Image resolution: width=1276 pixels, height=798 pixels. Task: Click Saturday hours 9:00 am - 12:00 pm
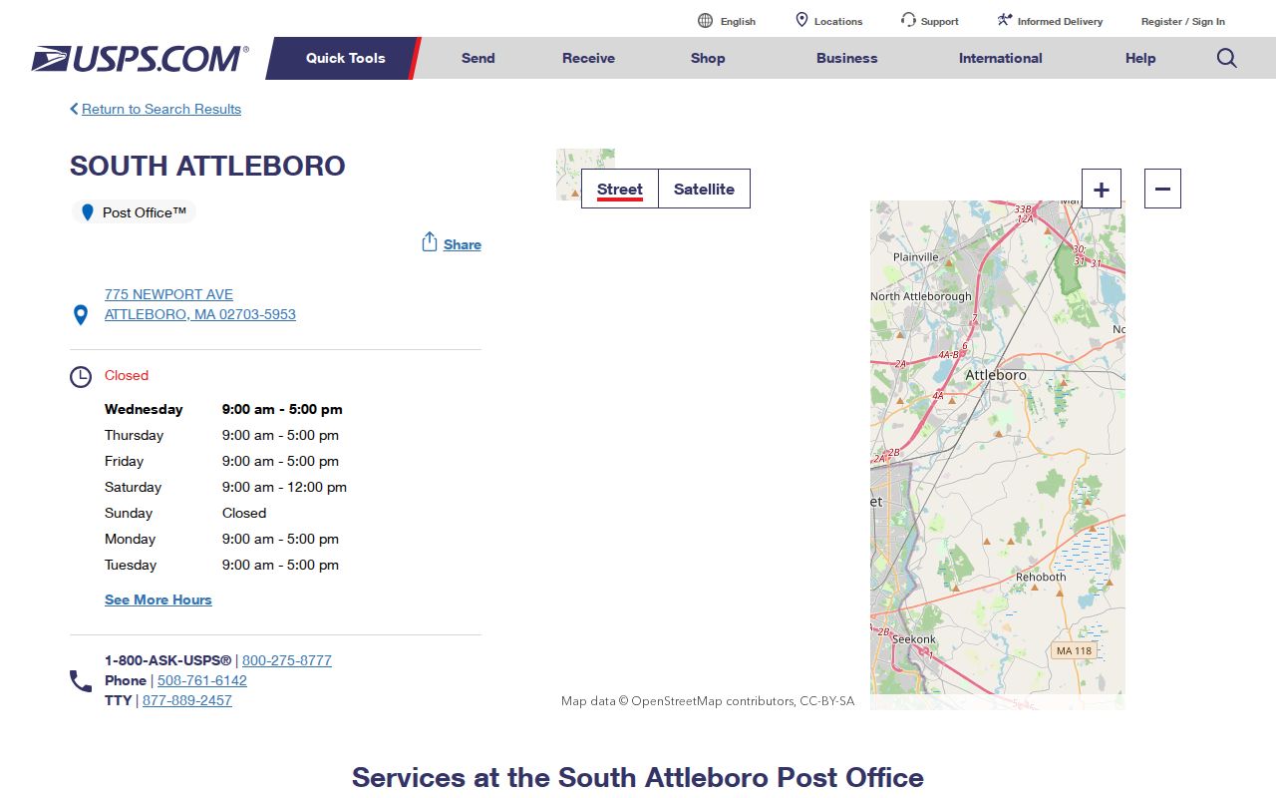click(x=284, y=487)
